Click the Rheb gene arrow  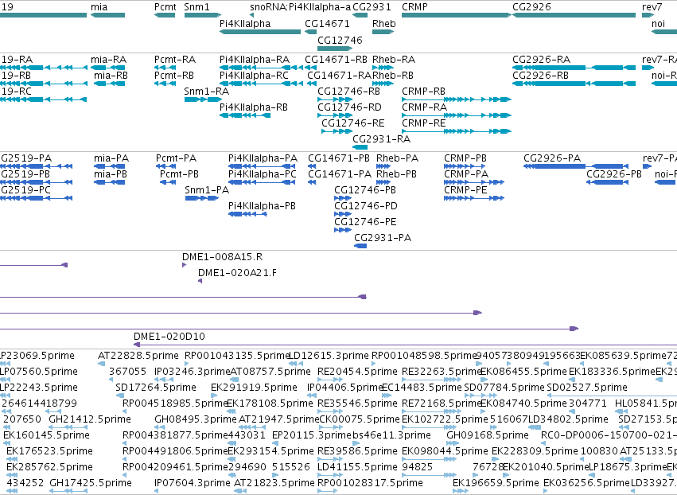pos(383,32)
